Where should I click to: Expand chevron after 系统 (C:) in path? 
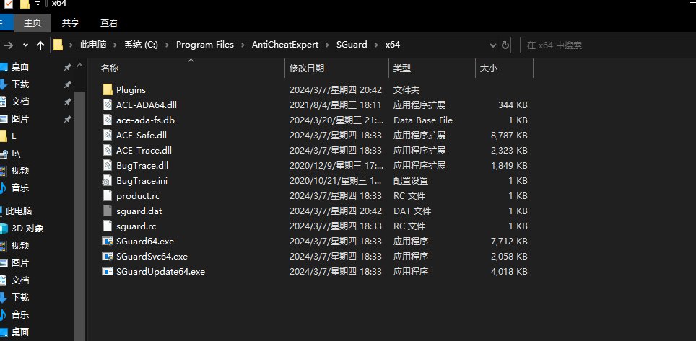point(167,45)
